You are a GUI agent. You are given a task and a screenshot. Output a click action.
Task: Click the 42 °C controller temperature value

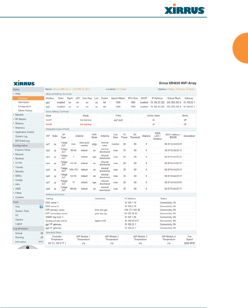pyautogui.click(x=57, y=243)
